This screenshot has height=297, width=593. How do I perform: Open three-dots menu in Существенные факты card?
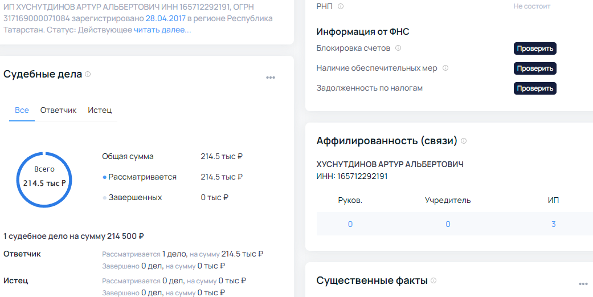(x=583, y=284)
